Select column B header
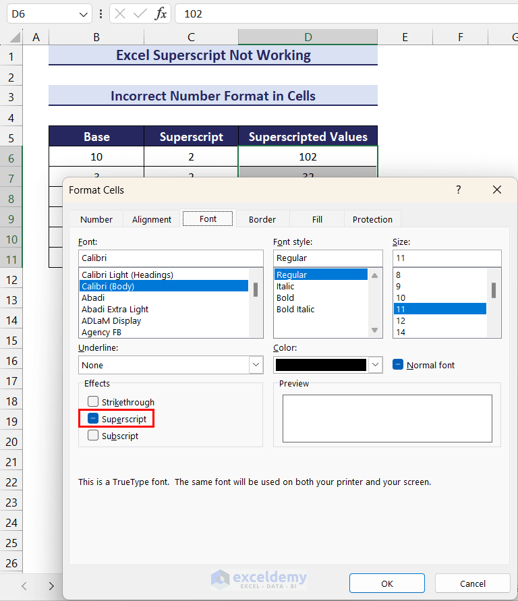518x601 pixels. coord(96,37)
